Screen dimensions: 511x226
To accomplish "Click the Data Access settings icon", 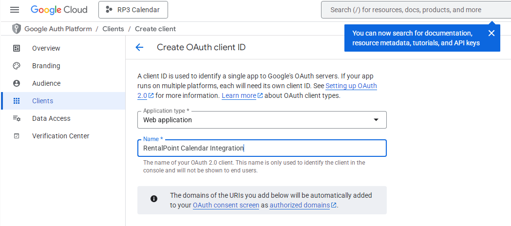I will pyautogui.click(x=17, y=118).
